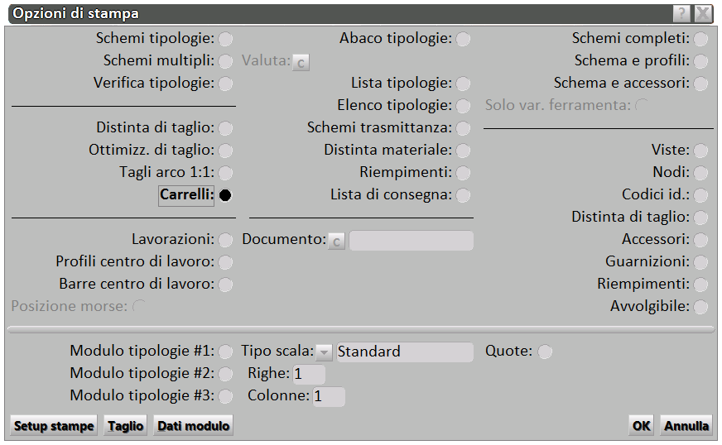
Task: Toggle the Carrelli option off
Action: tap(225, 195)
